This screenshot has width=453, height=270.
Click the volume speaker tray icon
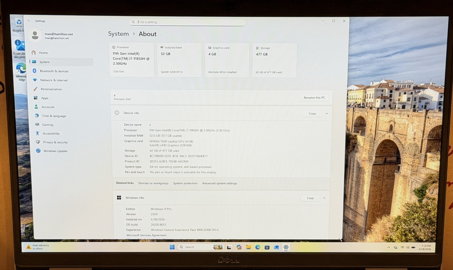(x=407, y=247)
